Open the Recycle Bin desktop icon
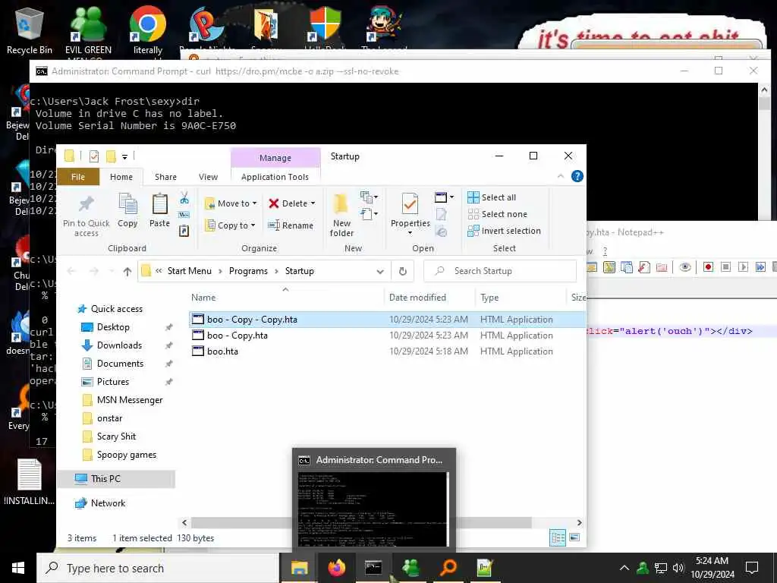The width and height of the screenshot is (777, 583). [30, 30]
